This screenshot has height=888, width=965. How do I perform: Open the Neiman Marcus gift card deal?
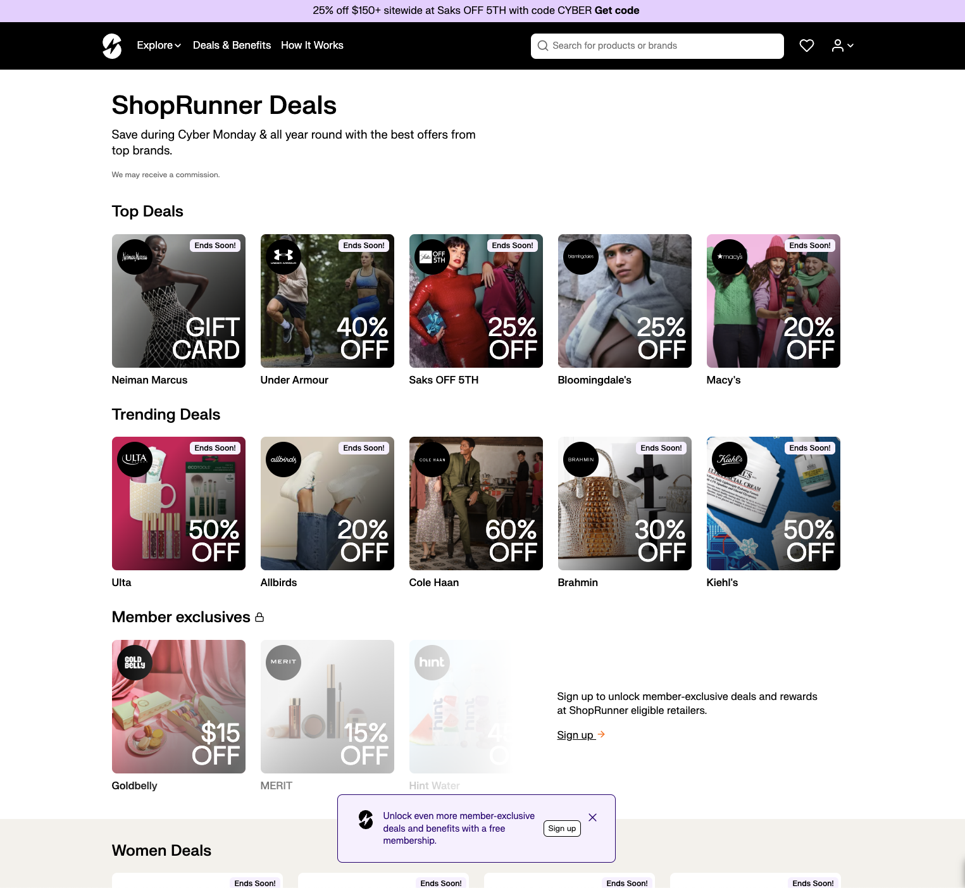pyautogui.click(x=178, y=301)
